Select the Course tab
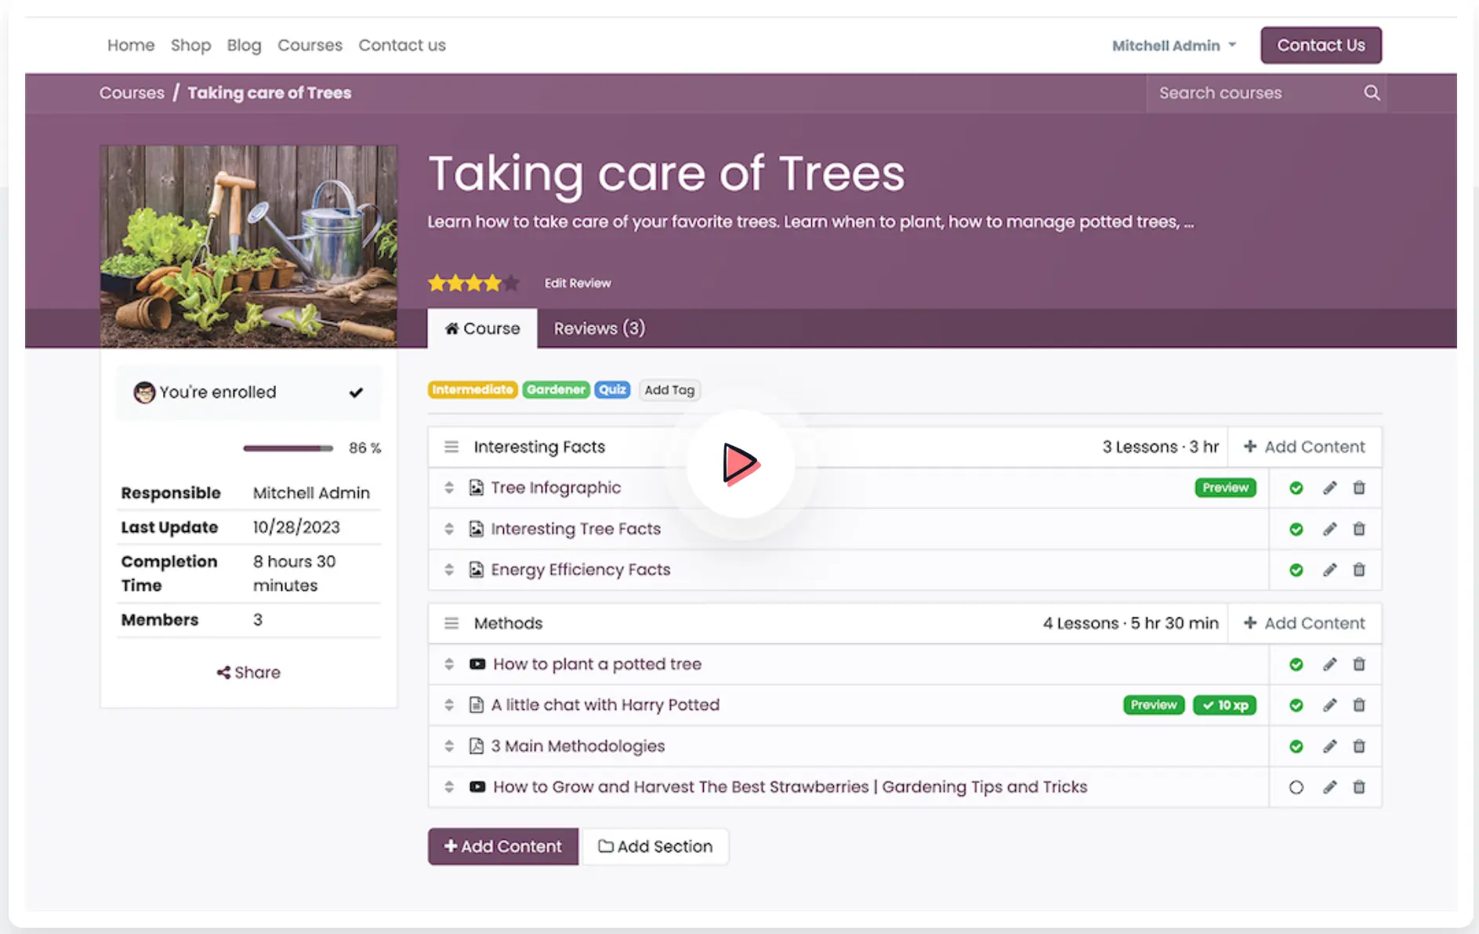 (482, 328)
